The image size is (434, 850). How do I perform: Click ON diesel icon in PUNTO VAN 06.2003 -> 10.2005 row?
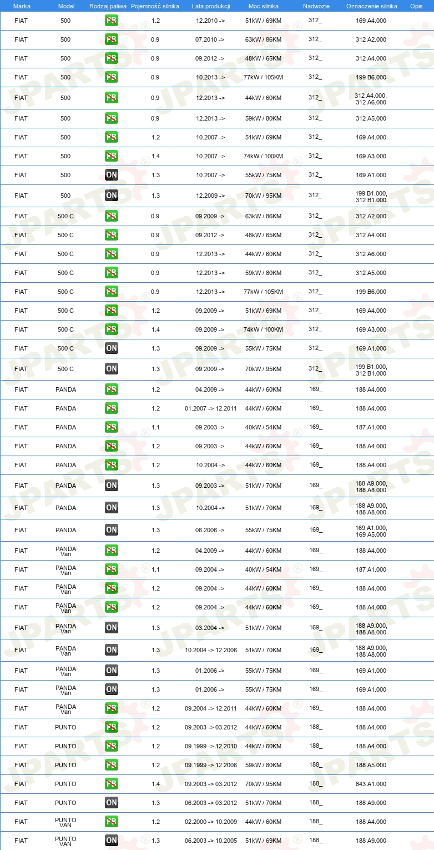click(111, 841)
